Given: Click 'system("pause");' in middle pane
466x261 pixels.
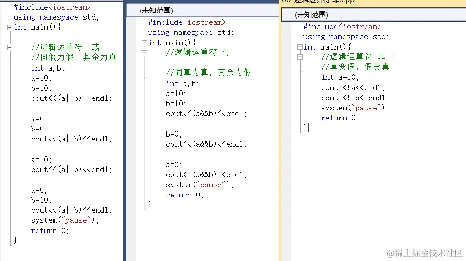Looking at the screenshot, I should pyautogui.click(x=200, y=185).
